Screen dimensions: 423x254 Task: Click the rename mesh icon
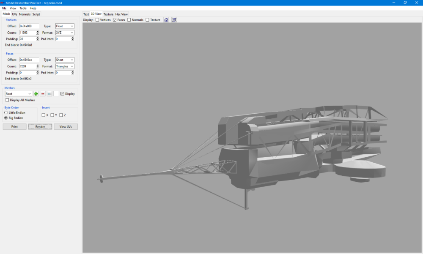pyautogui.click(x=49, y=93)
